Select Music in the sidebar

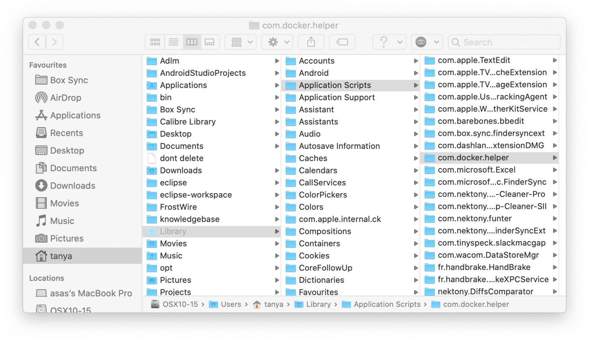(x=62, y=221)
